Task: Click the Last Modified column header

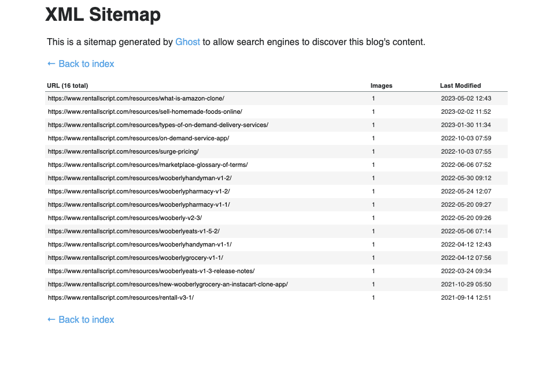Action: [x=460, y=85]
